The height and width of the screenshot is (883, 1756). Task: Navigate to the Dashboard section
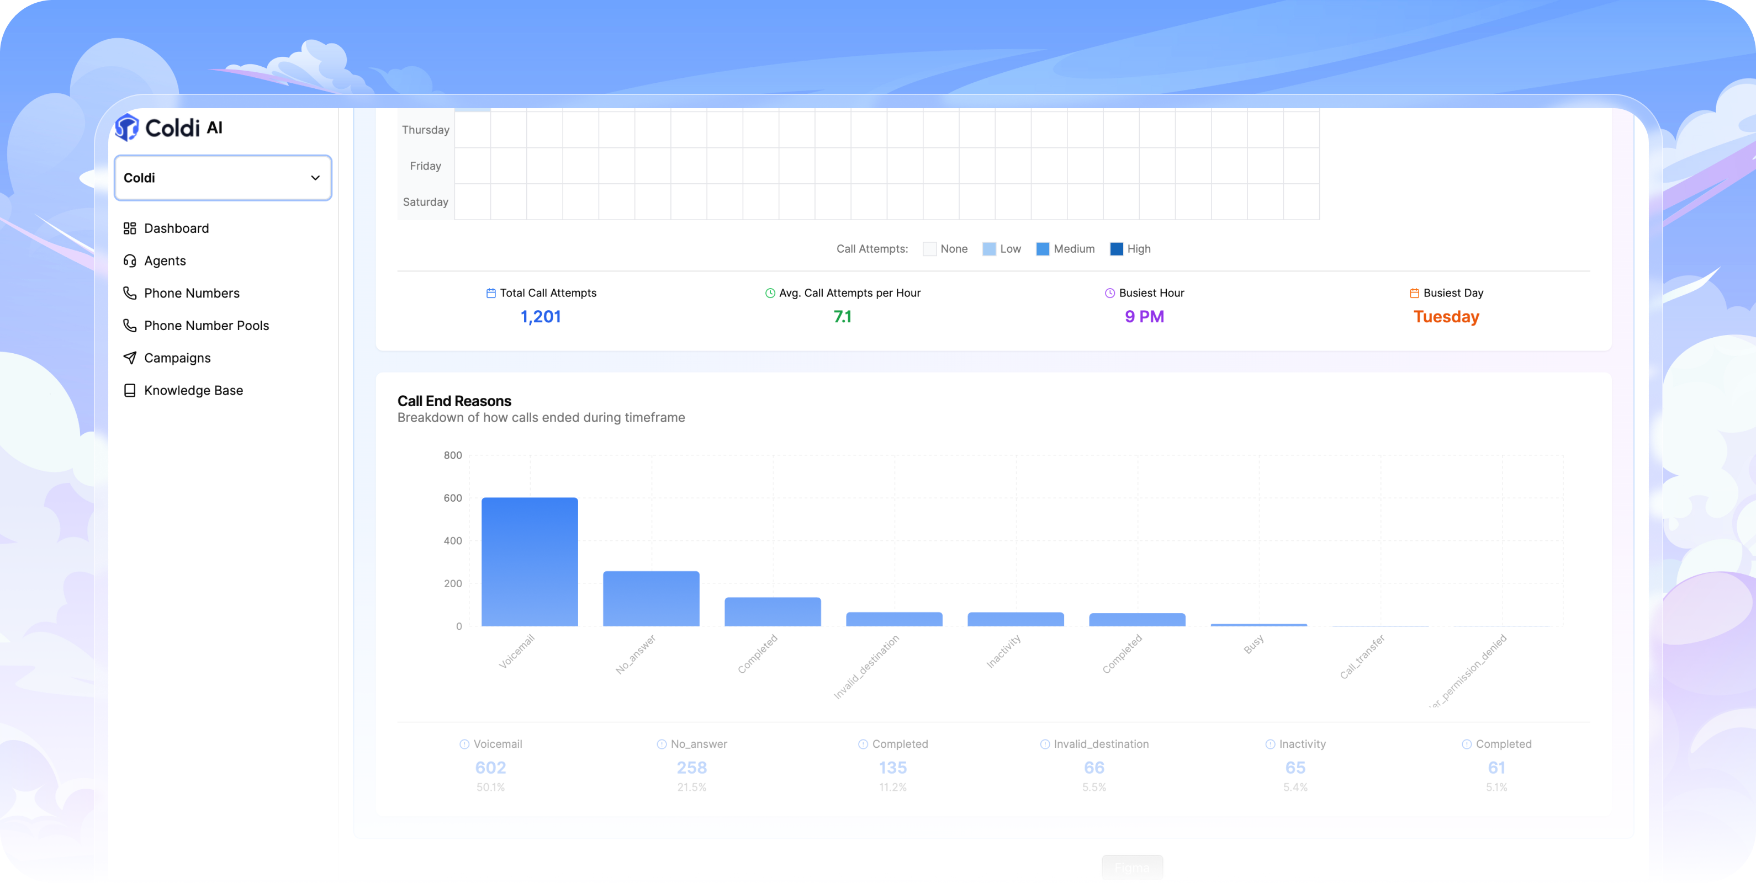(176, 228)
